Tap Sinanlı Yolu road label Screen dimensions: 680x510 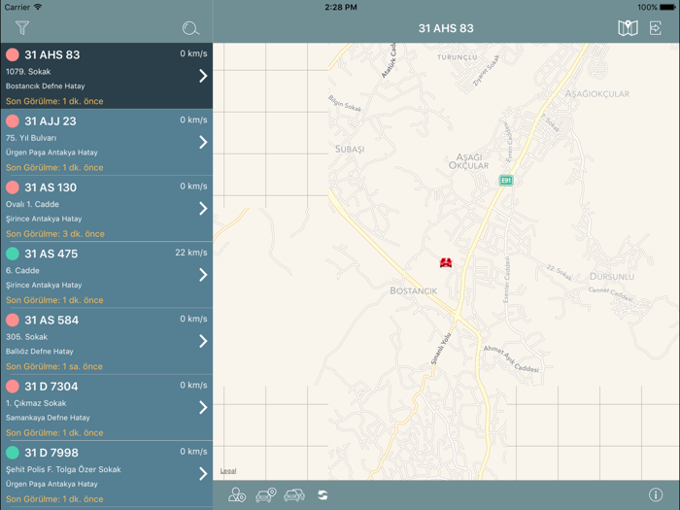coord(441,348)
